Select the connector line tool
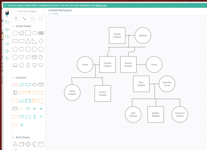Screen dimensions: 207x150 pos(24,19)
